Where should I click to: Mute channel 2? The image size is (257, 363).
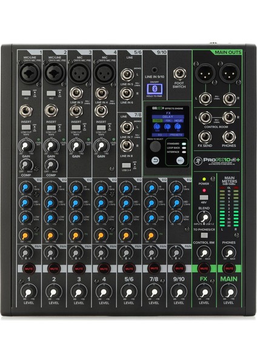54,269
